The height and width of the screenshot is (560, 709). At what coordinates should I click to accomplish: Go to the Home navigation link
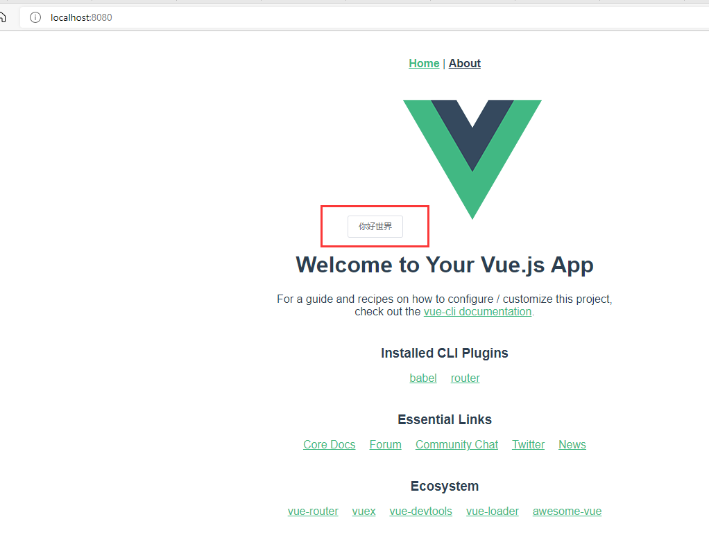pyautogui.click(x=424, y=63)
